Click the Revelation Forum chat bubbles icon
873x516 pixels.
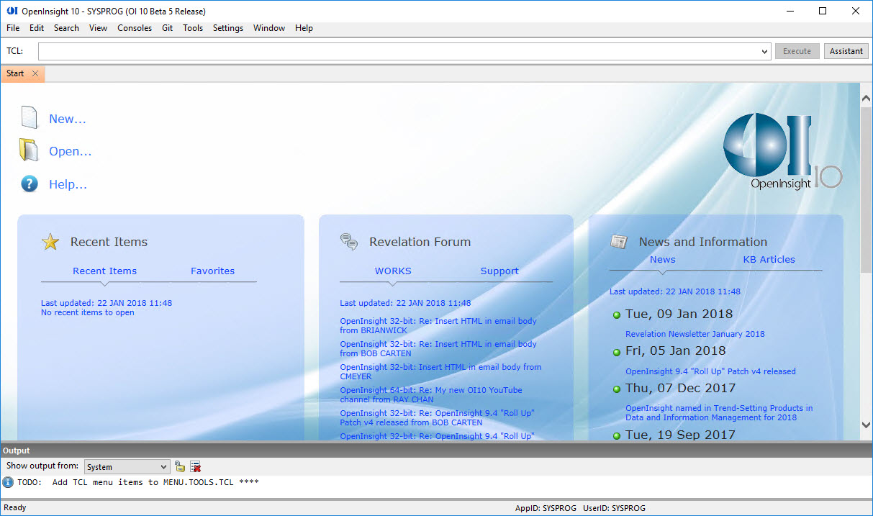(349, 242)
